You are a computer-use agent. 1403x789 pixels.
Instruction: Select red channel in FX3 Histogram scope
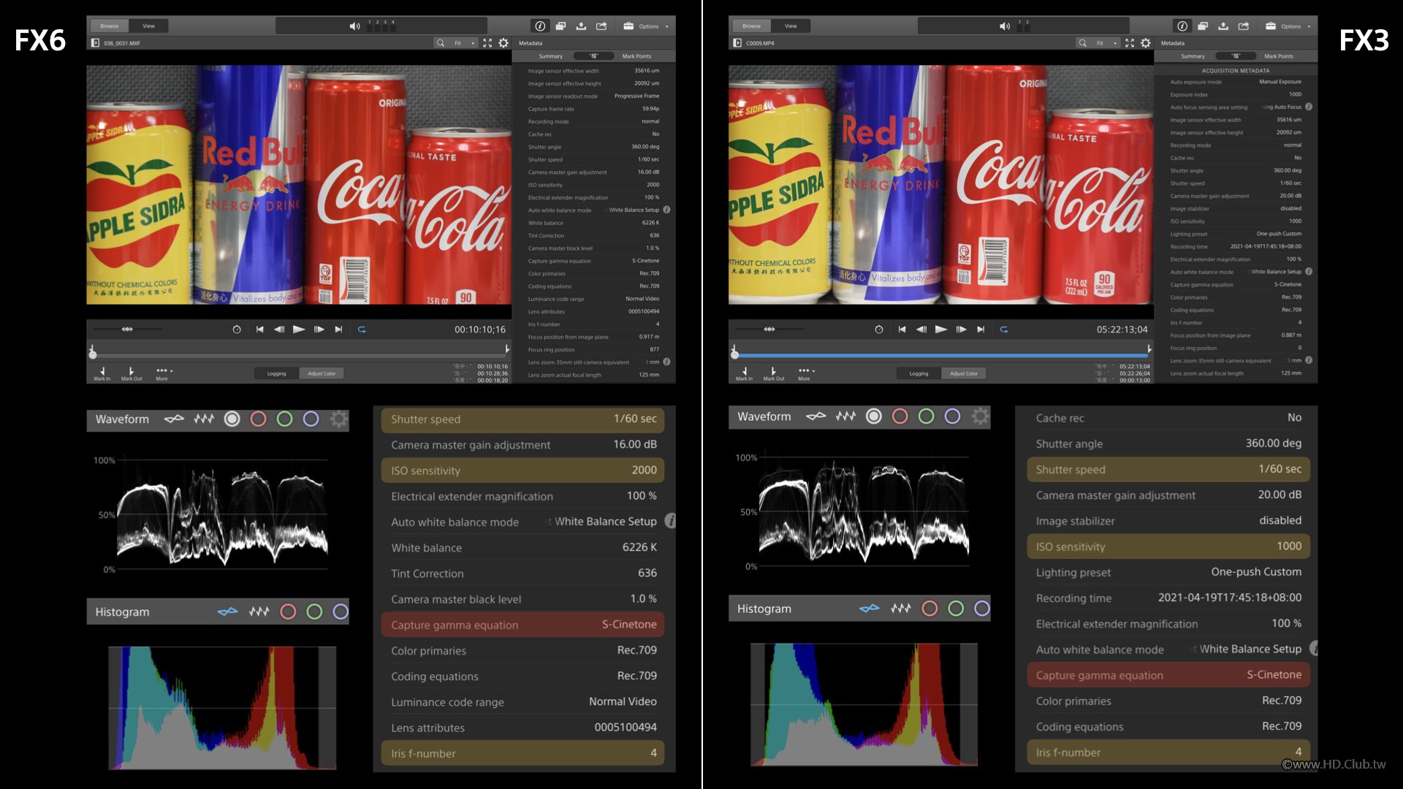pyautogui.click(x=929, y=609)
